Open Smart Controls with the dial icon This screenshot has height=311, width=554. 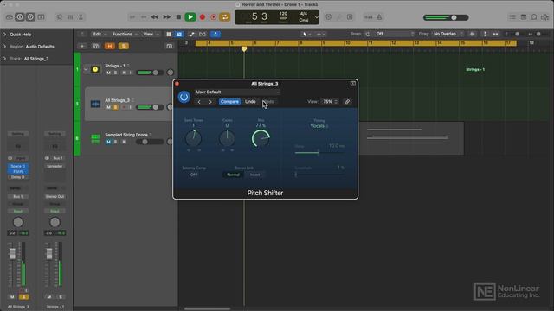click(60, 17)
